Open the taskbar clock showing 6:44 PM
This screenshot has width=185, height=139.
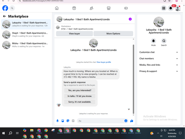(172, 133)
